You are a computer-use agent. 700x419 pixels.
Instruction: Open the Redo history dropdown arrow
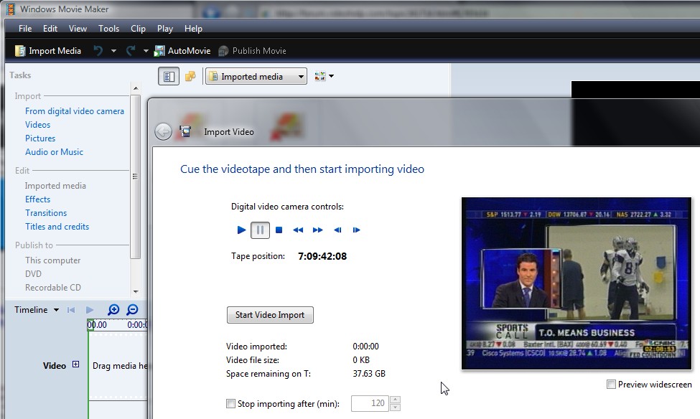click(146, 51)
